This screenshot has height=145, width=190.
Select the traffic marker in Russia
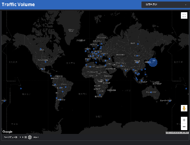[x=138, y=44]
